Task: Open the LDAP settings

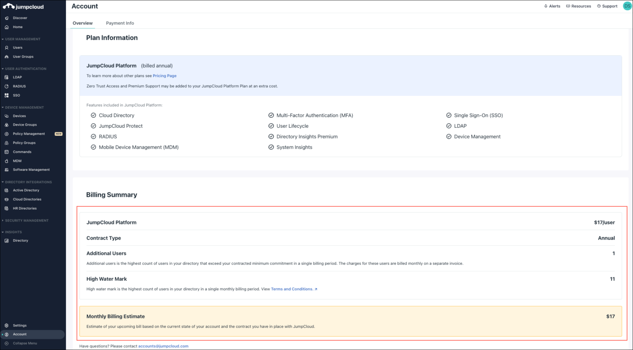Action: tap(17, 77)
